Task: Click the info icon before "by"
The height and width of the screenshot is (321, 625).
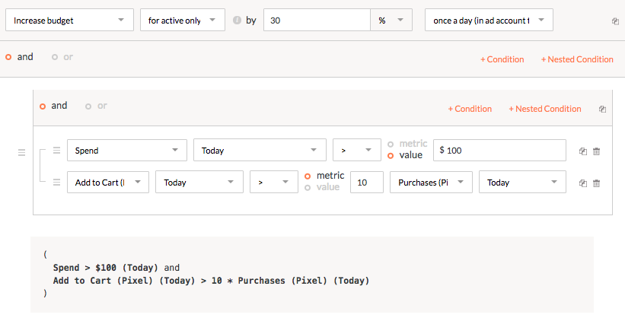Action: (238, 21)
